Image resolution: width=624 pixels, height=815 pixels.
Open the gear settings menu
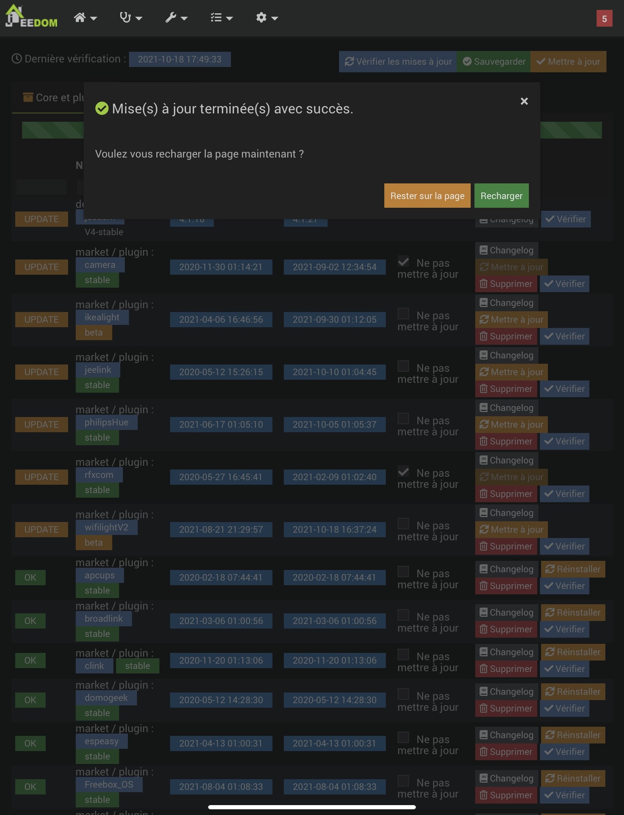pos(267,18)
